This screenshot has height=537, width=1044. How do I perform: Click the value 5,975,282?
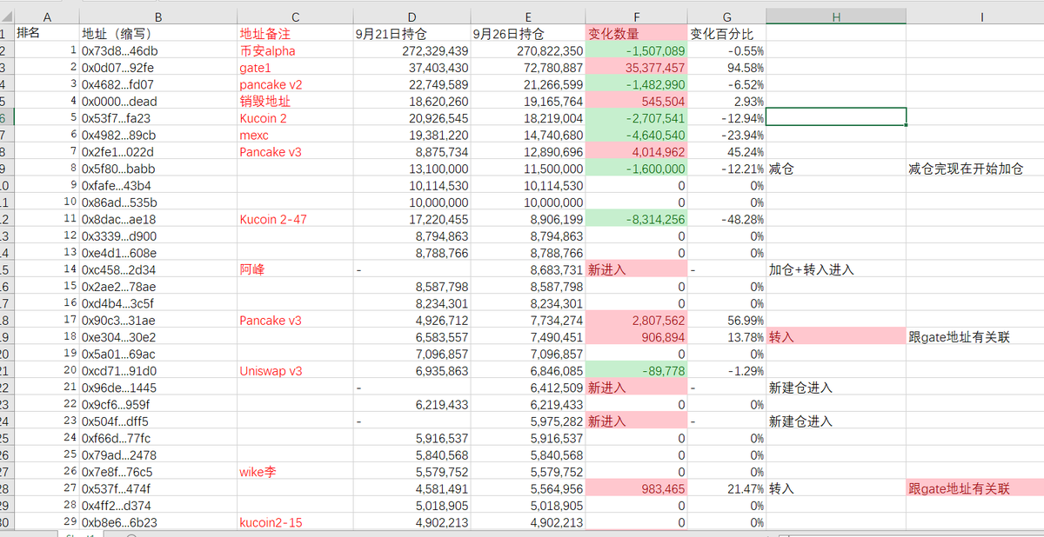528,421
